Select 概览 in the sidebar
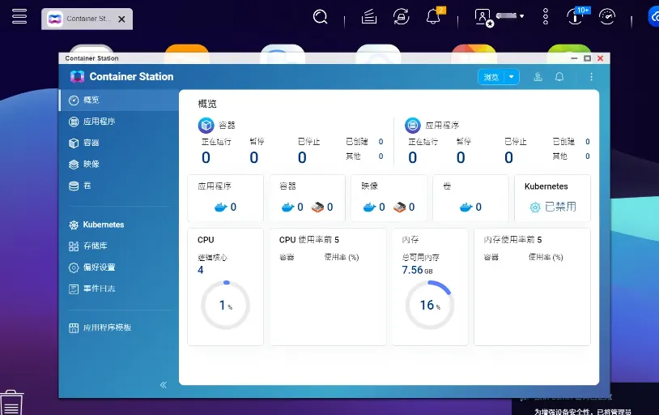The width and height of the screenshot is (659, 415). [x=119, y=100]
